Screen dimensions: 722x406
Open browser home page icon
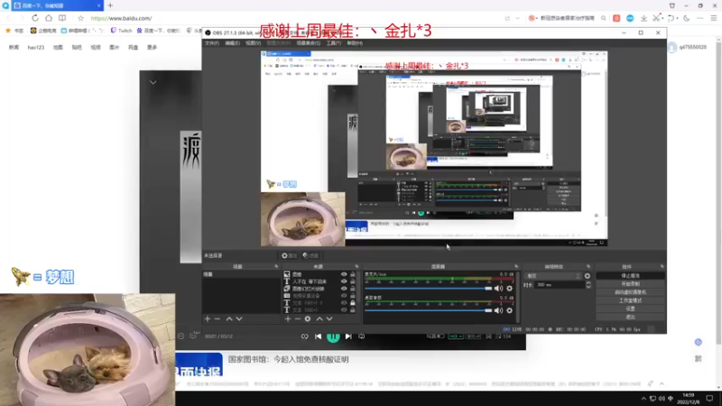[49, 18]
